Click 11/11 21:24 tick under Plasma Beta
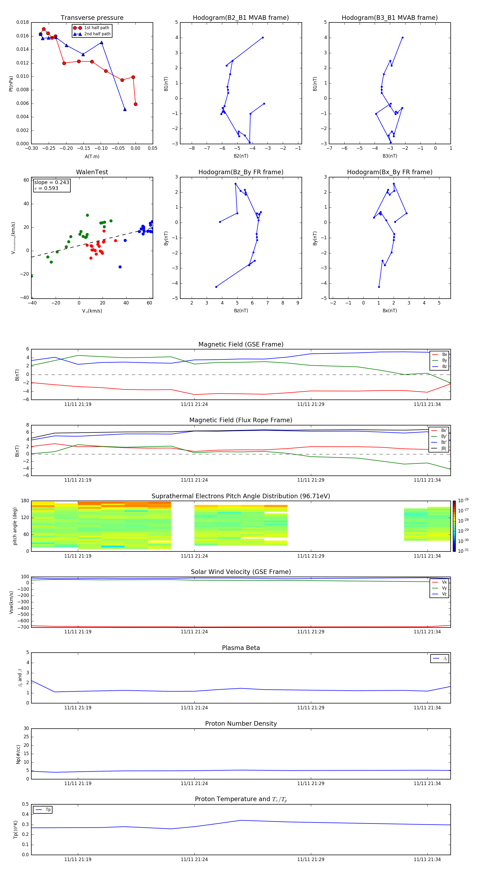Screen dimensions: 482x883 (x=194, y=708)
